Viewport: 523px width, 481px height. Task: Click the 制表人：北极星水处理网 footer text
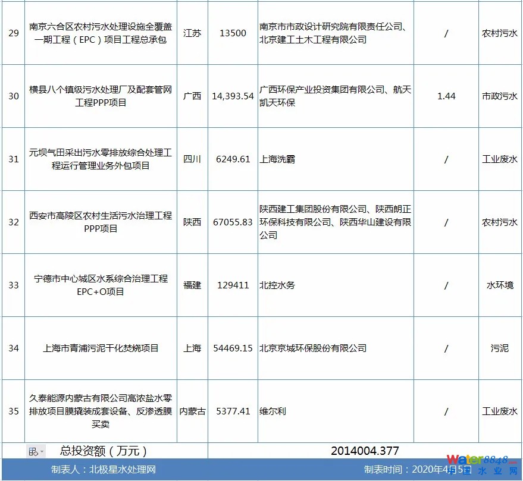[x=104, y=470]
